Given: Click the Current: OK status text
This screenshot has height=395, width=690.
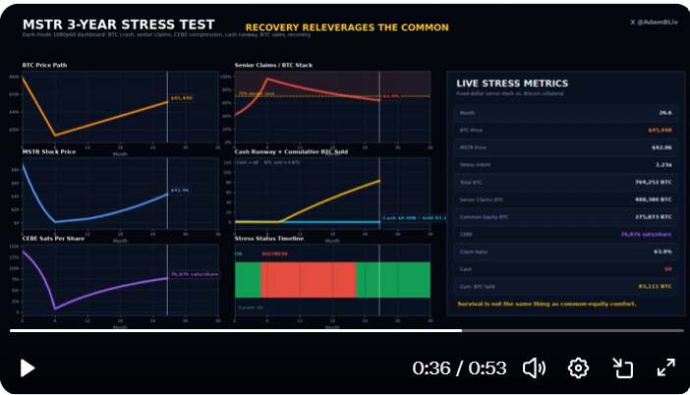Looking at the screenshot, I should point(251,308).
